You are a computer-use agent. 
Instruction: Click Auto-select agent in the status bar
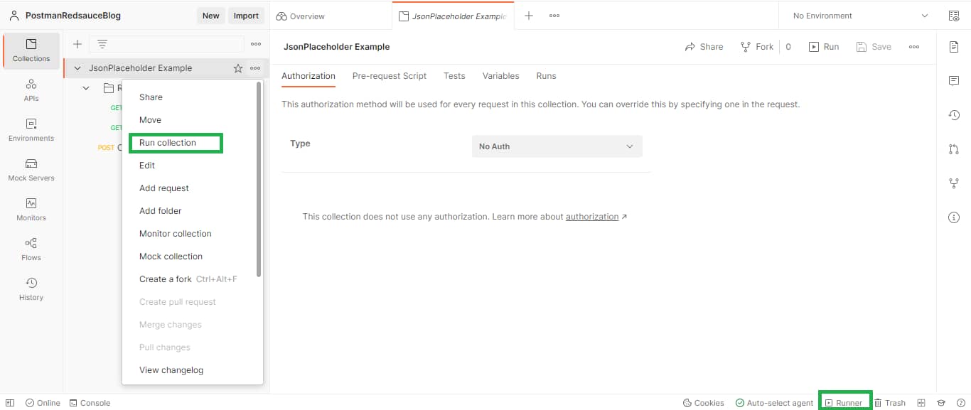pyautogui.click(x=774, y=403)
